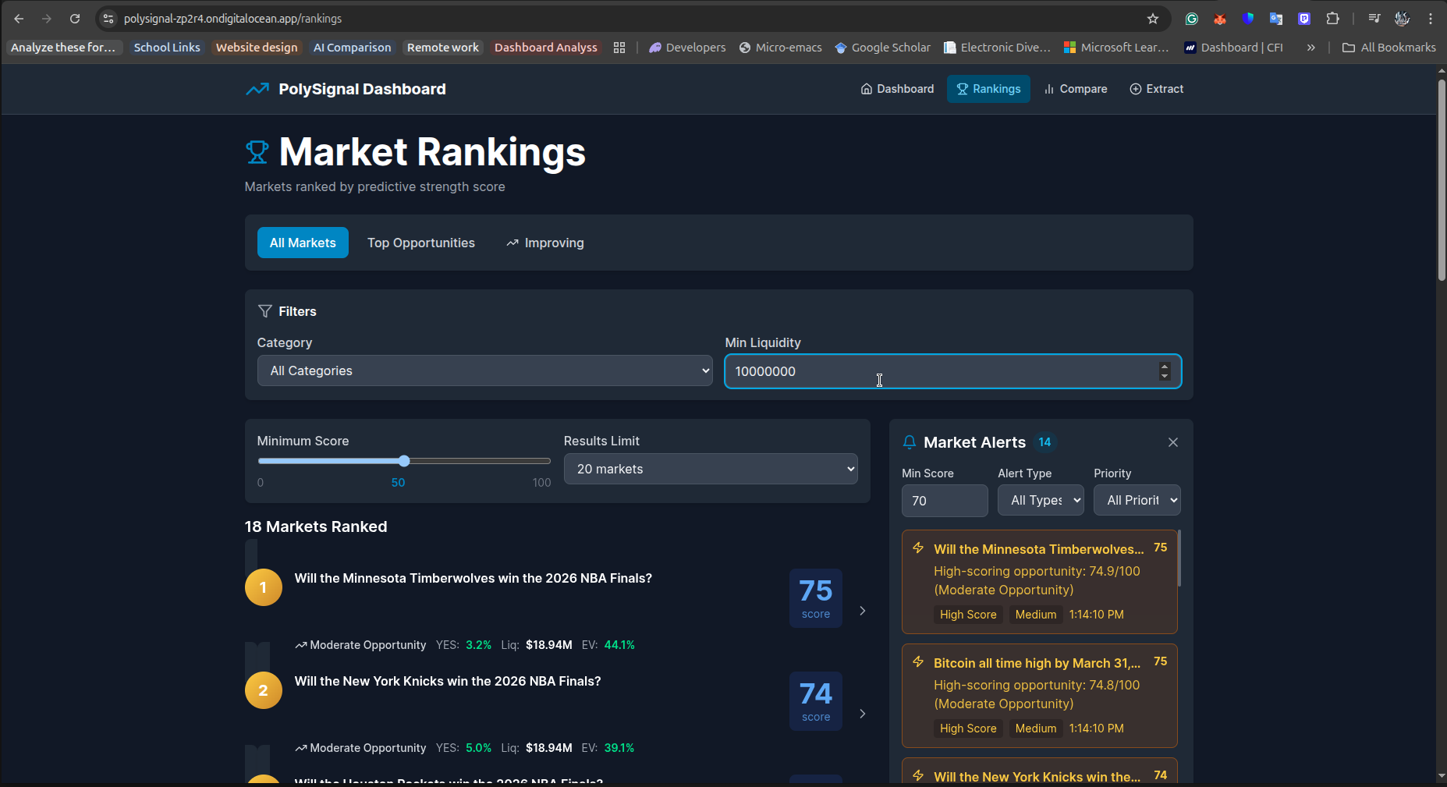Click the PolySignal Dashboard title link
The image size is (1447, 787).
(x=362, y=89)
